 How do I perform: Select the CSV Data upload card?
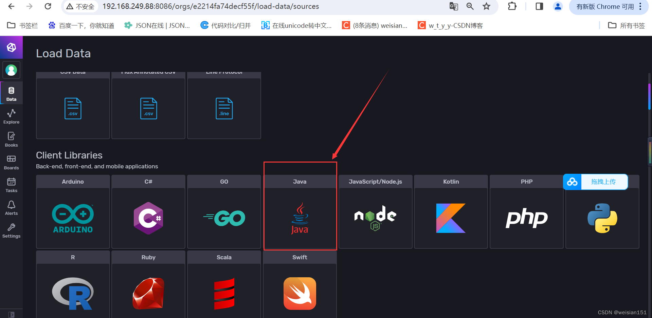coord(73,105)
